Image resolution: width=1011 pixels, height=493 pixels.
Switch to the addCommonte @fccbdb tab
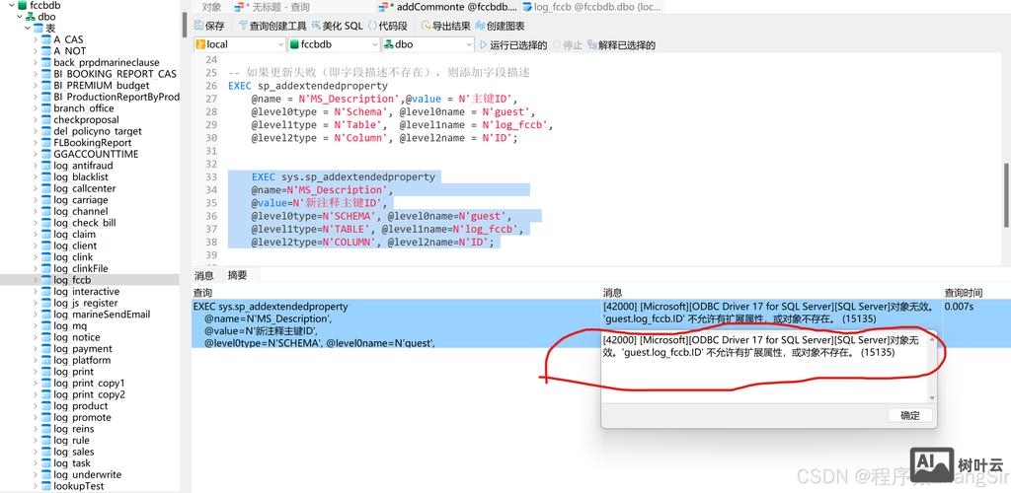tap(448, 7)
